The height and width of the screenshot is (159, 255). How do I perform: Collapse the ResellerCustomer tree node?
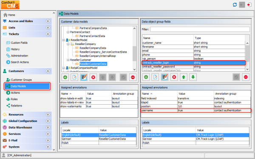(68, 60)
